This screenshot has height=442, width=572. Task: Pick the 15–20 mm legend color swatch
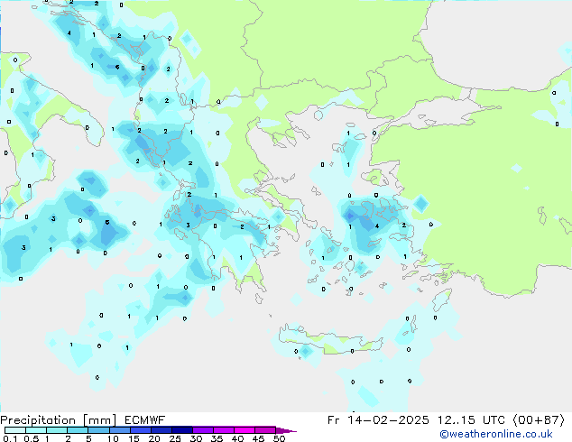pyautogui.click(x=140, y=430)
